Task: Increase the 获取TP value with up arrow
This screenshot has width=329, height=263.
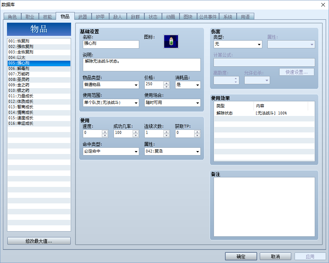Action: pos(197,132)
